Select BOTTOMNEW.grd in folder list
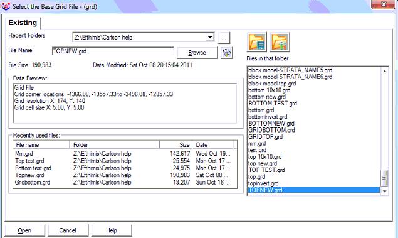 (271, 124)
